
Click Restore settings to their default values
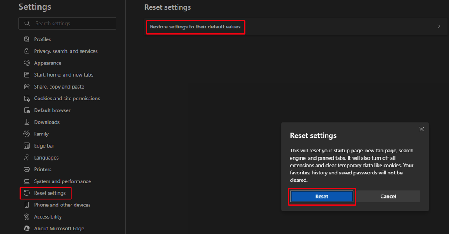(x=195, y=27)
